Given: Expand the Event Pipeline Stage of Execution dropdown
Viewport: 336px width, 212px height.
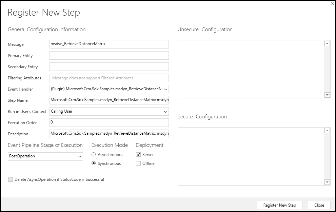Looking at the screenshot, I should tap(80, 156).
